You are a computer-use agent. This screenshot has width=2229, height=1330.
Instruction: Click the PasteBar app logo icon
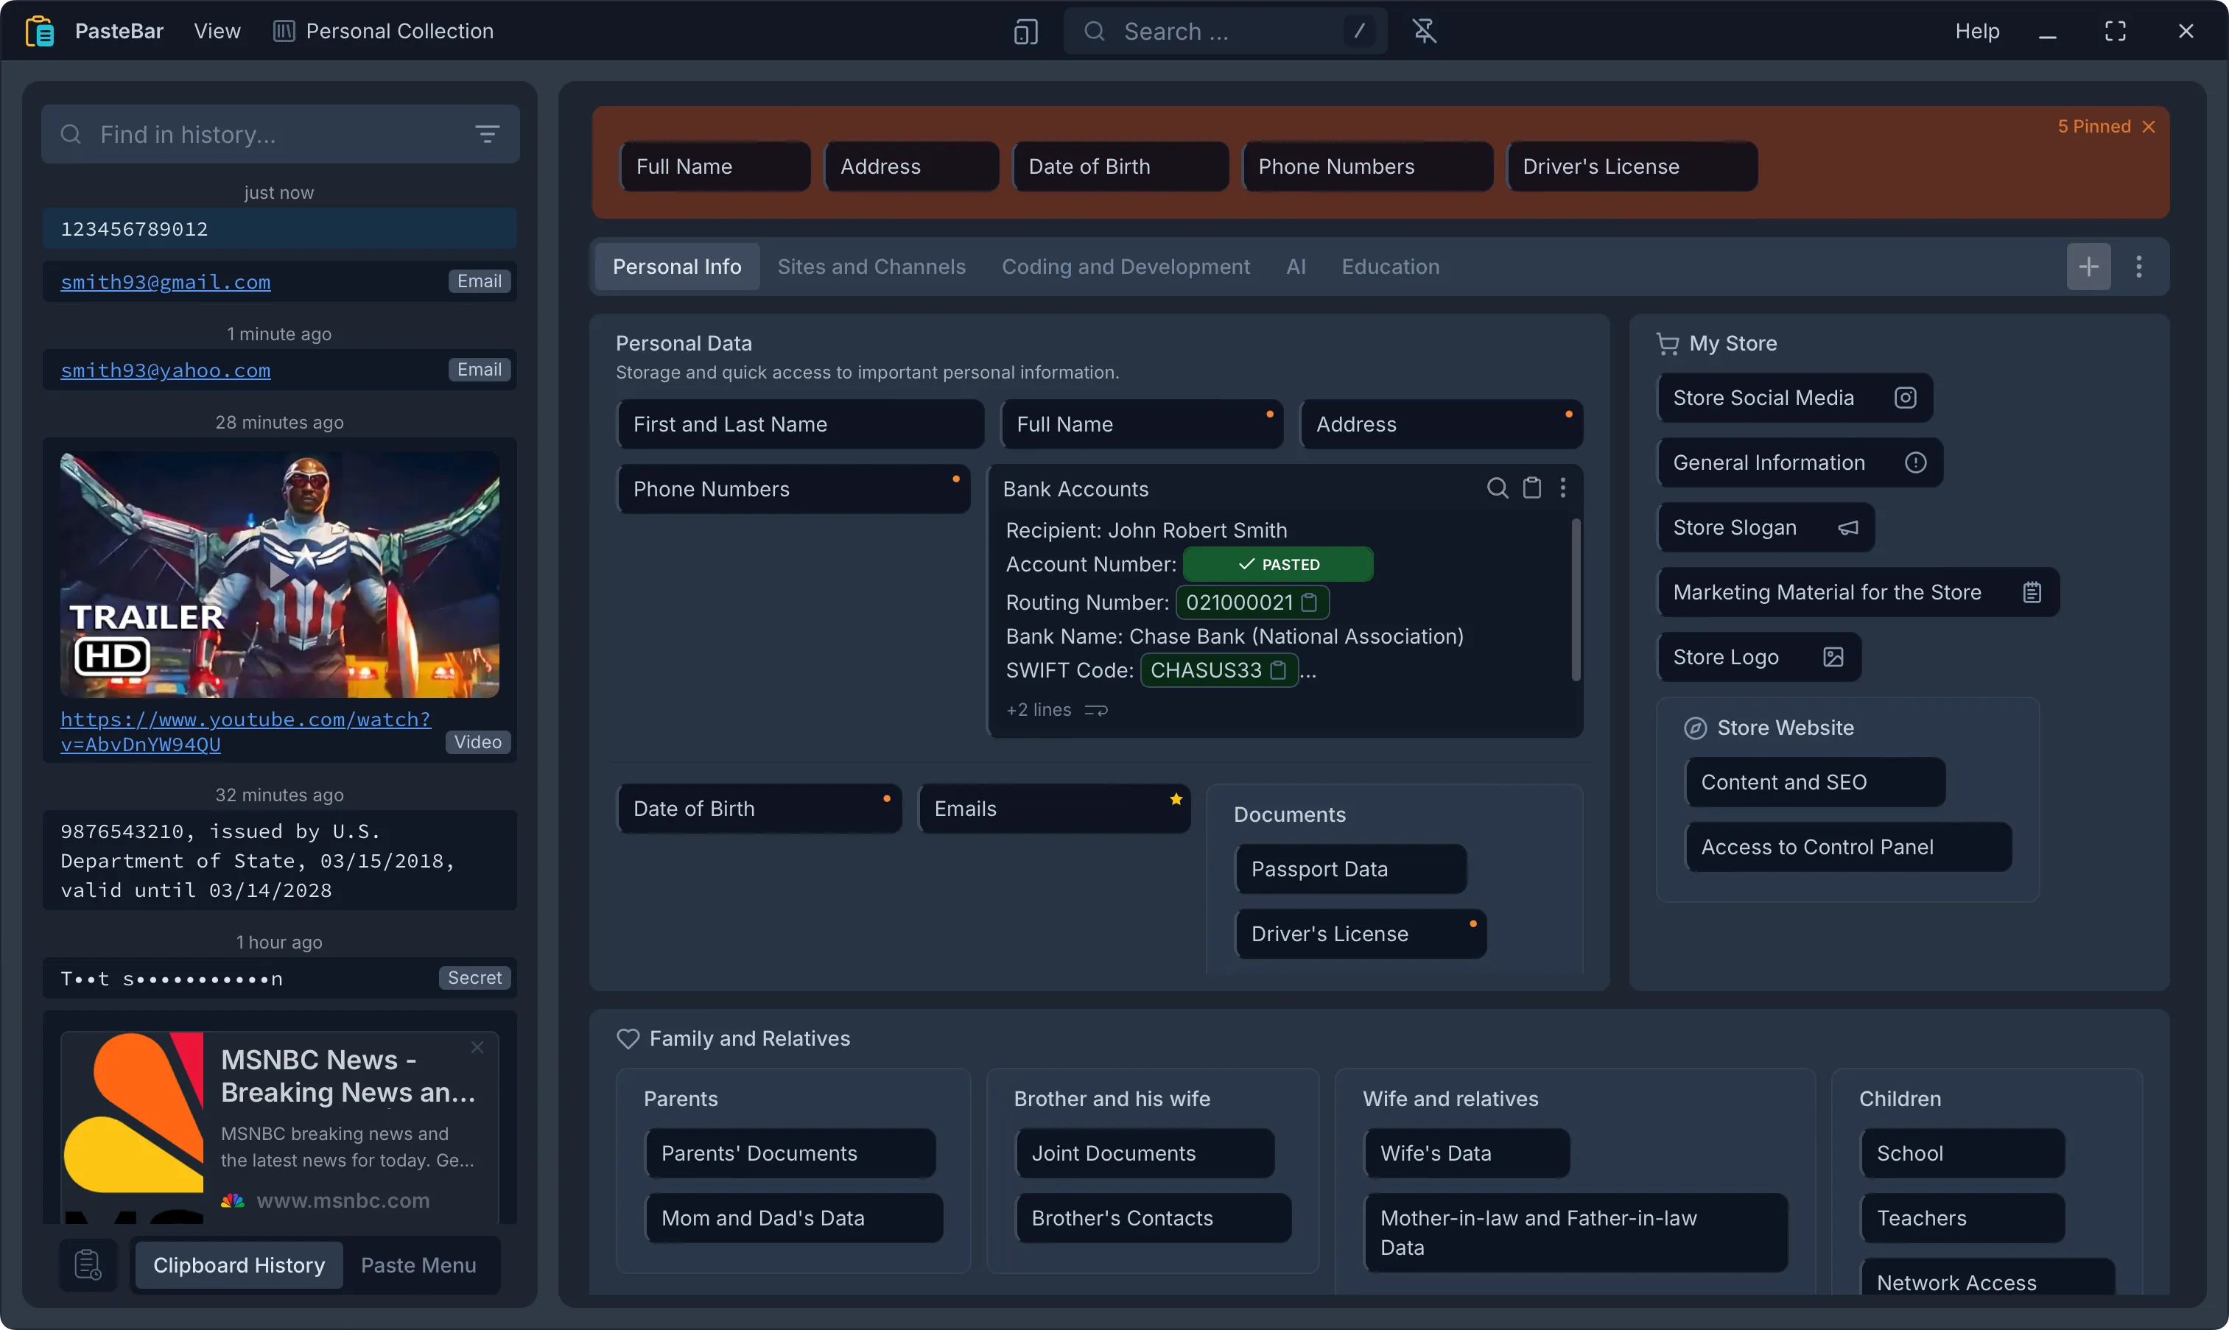point(40,32)
